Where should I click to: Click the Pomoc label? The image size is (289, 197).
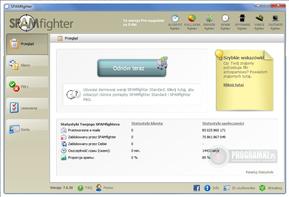(108, 188)
